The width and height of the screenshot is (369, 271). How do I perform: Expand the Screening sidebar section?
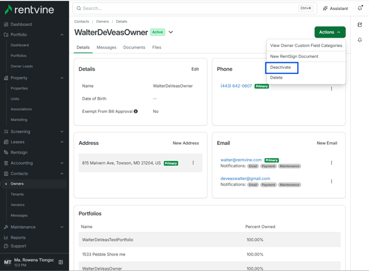[62, 132]
